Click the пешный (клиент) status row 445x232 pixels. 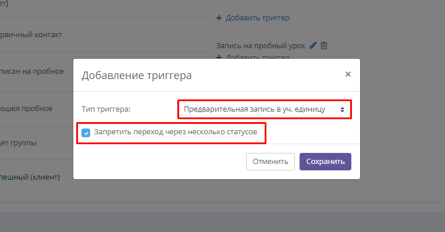pos(30,177)
